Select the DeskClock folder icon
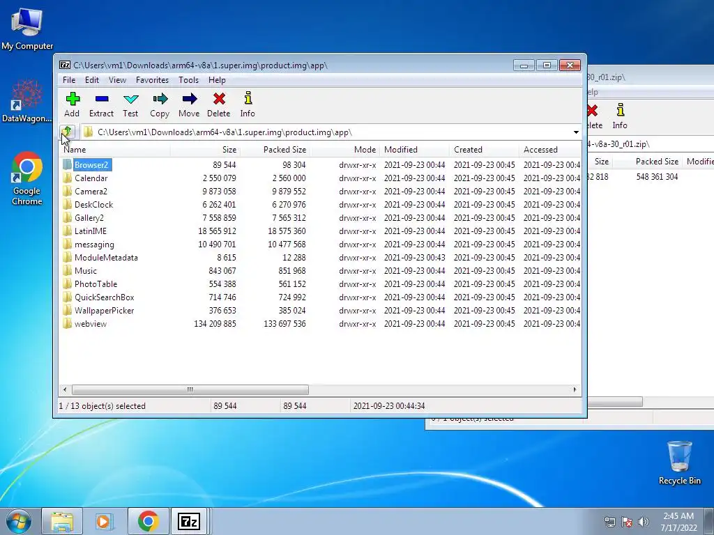714x535 pixels. coord(68,204)
